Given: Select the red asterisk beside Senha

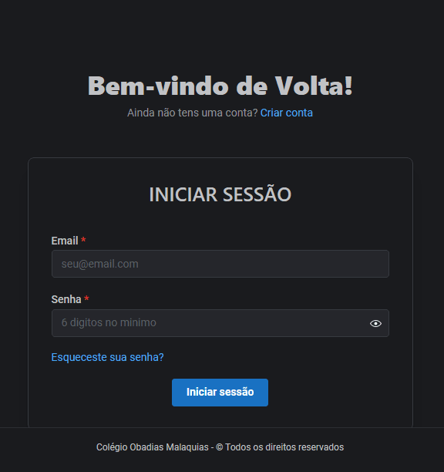Looking at the screenshot, I should coord(86,298).
